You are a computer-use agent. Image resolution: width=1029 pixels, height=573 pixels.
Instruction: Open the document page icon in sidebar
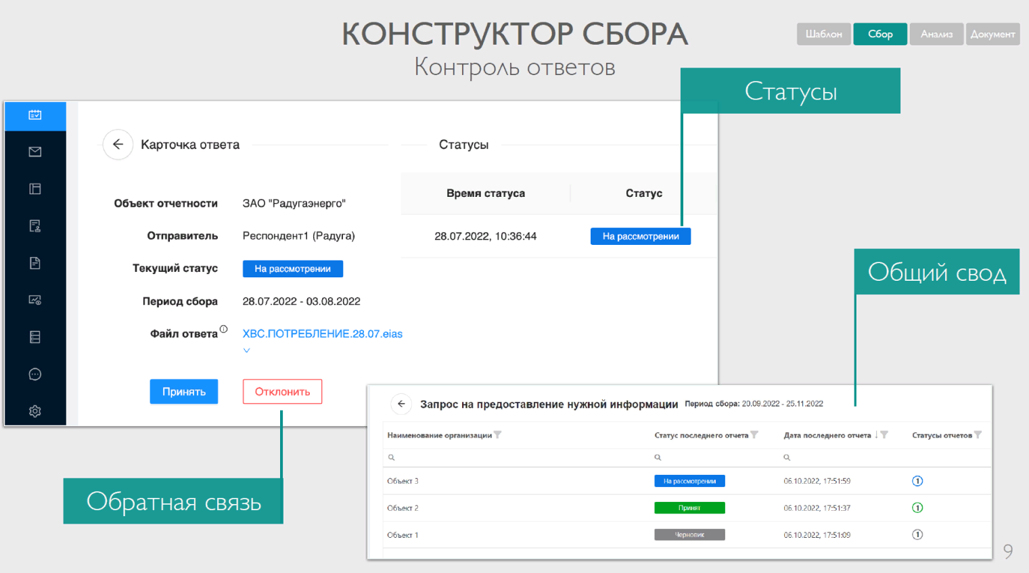click(x=35, y=263)
